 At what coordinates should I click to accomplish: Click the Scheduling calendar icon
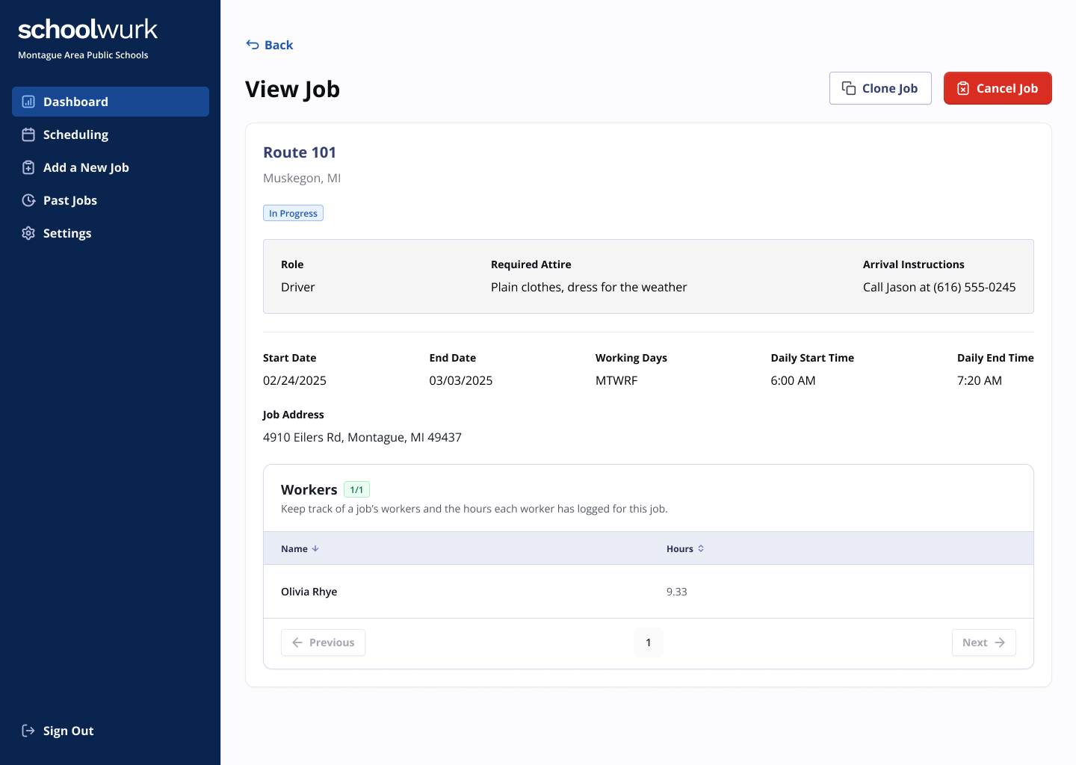point(28,134)
